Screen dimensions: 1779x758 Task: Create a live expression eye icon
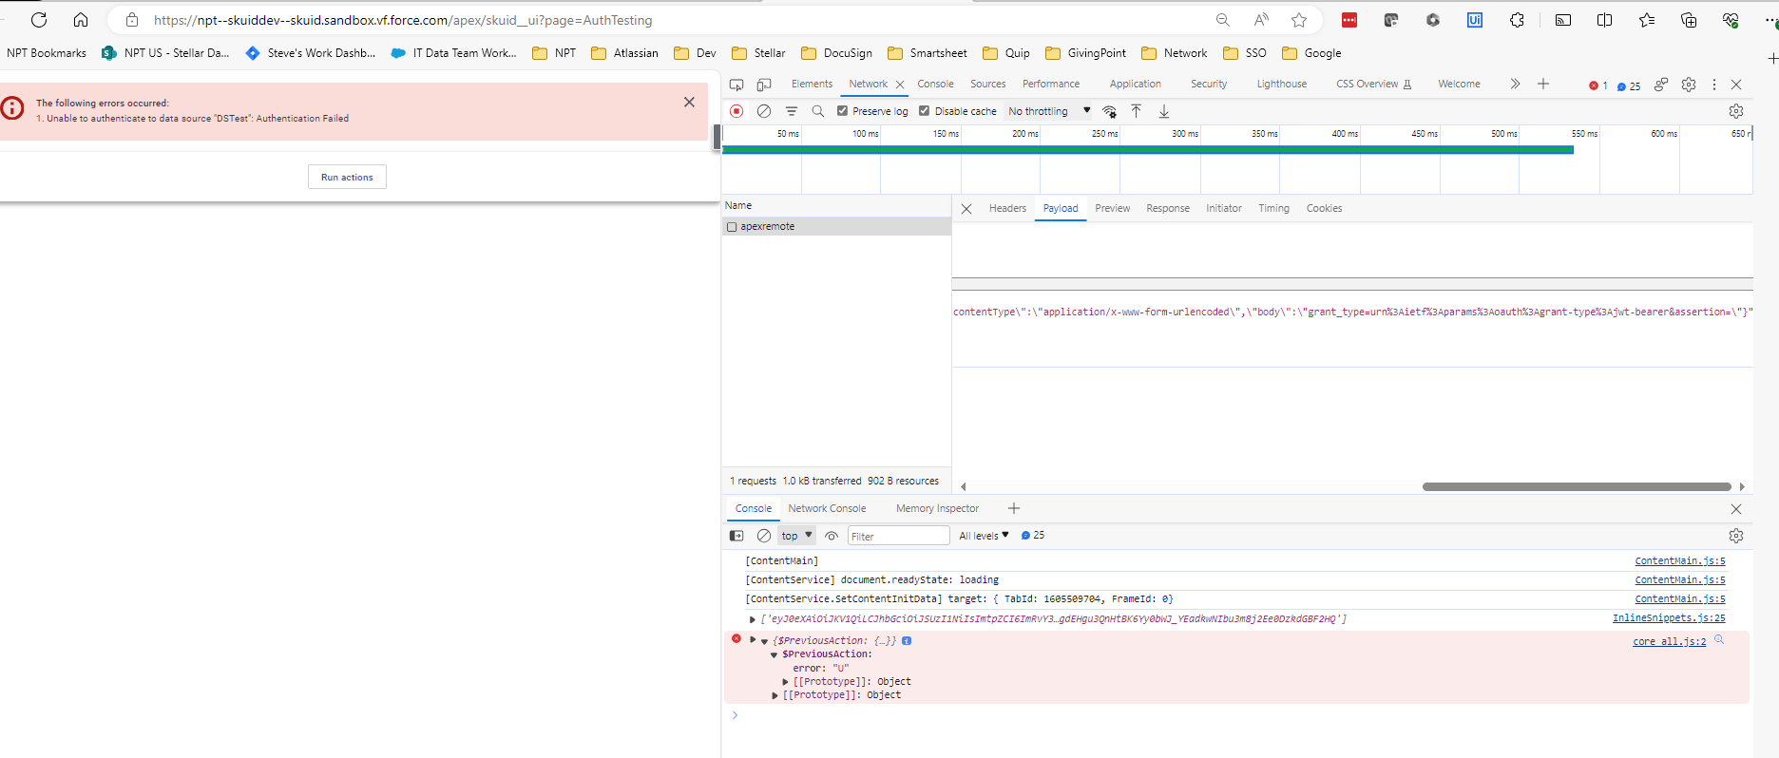point(832,536)
